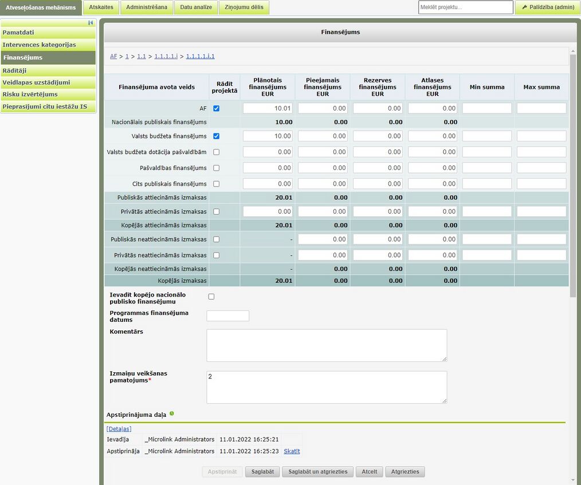
Task: Collapse the left sidebar panel icon
Action: 91,23
